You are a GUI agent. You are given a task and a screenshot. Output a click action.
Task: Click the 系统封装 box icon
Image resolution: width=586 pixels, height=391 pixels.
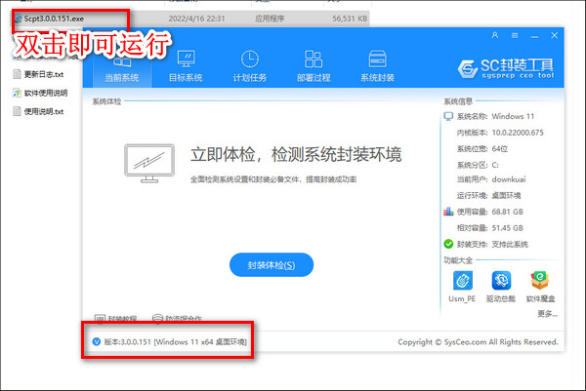click(377, 59)
